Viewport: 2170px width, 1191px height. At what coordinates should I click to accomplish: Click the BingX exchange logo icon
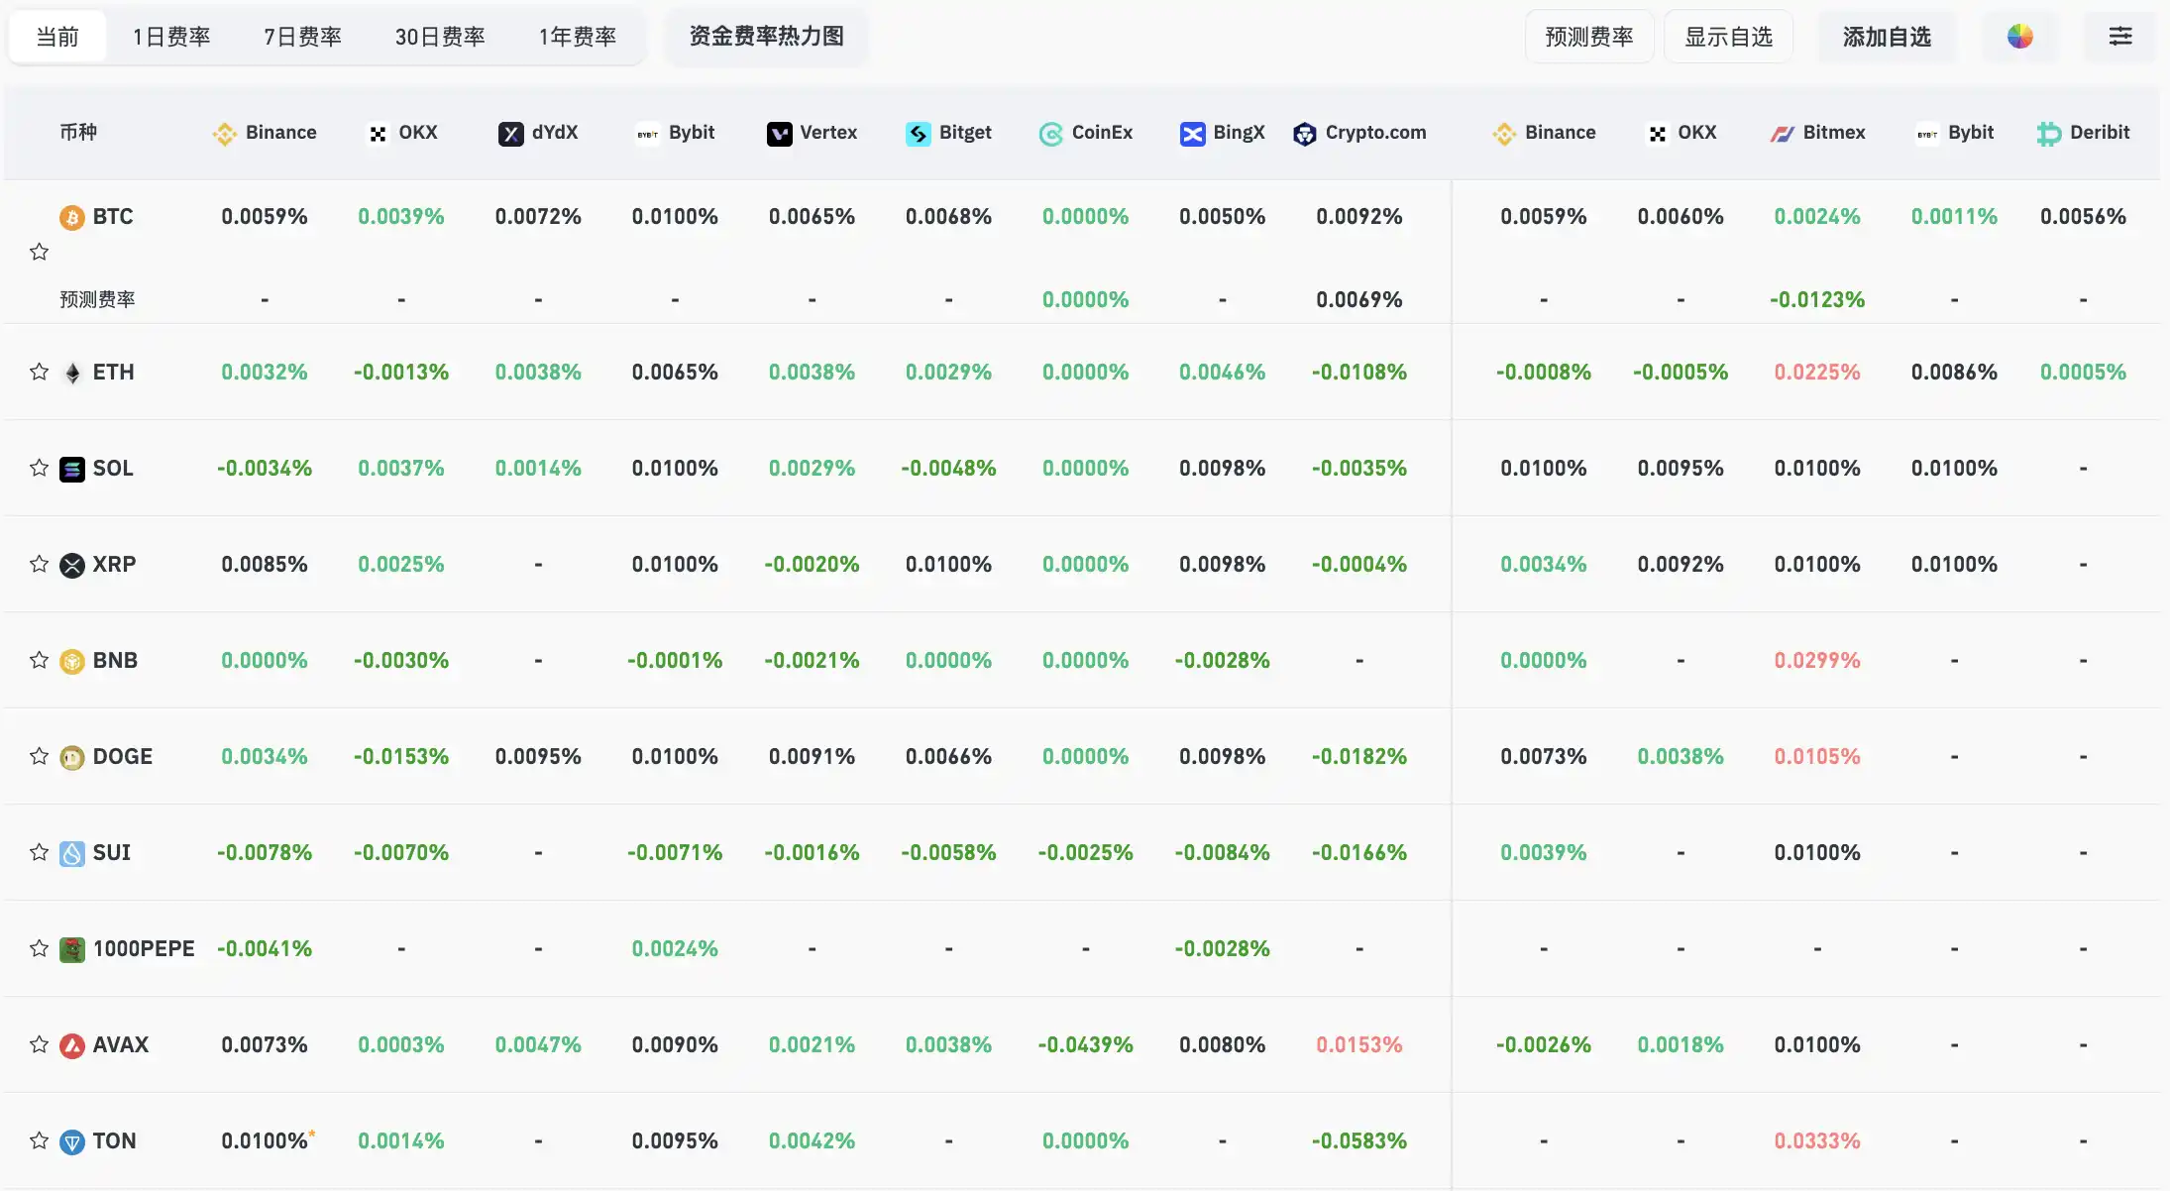[1192, 134]
